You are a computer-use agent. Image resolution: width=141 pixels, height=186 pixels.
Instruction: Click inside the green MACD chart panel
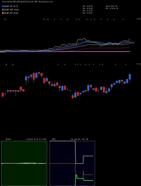click(x=24, y=163)
